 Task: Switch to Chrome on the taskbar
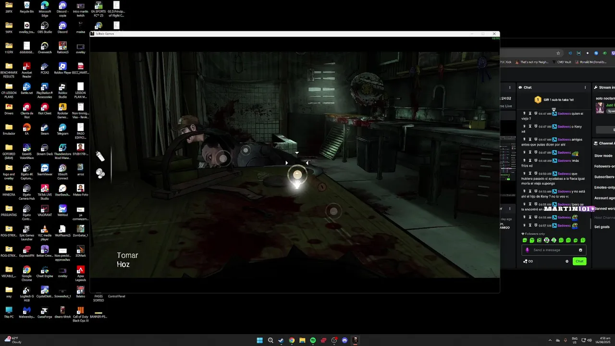(x=292, y=340)
